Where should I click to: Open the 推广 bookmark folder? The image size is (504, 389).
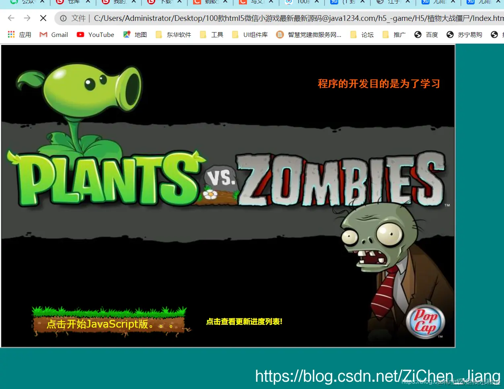click(x=394, y=35)
